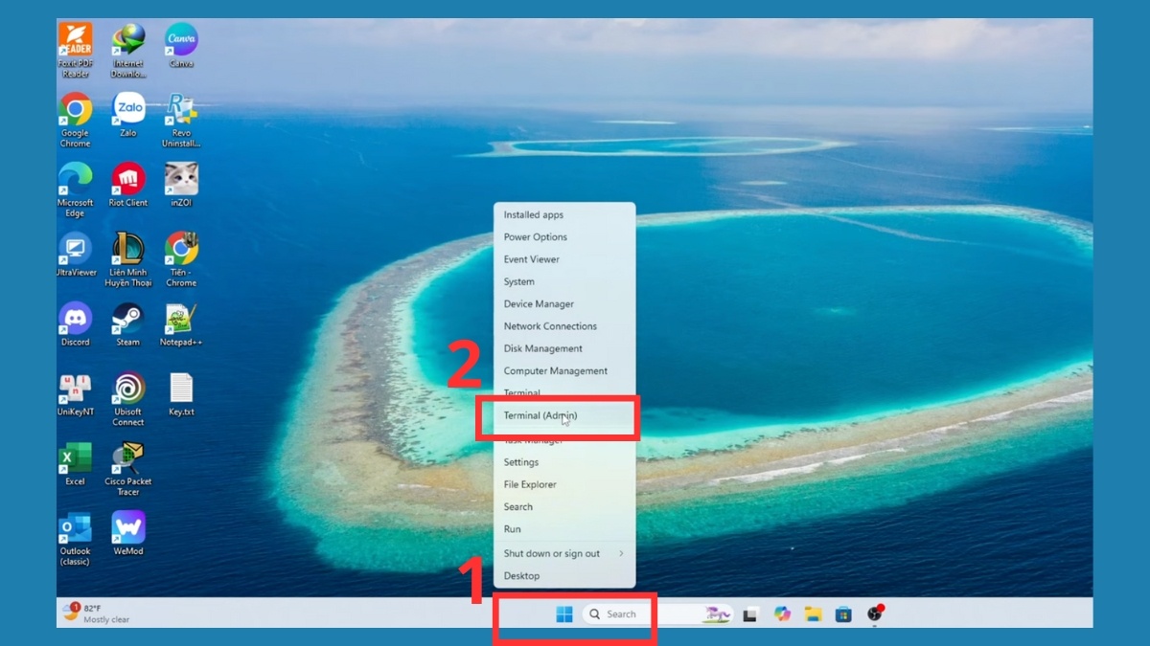Select the Tiến - Chrome profile shortcut
The height and width of the screenshot is (646, 1150).
pyautogui.click(x=181, y=259)
